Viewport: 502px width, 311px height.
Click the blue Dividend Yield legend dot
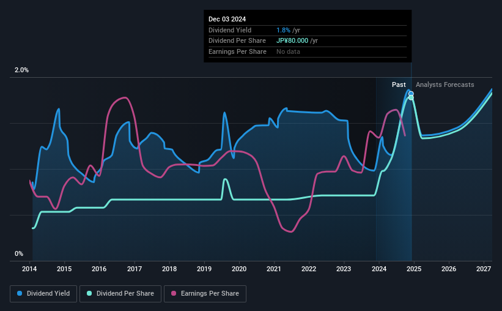[20, 293]
